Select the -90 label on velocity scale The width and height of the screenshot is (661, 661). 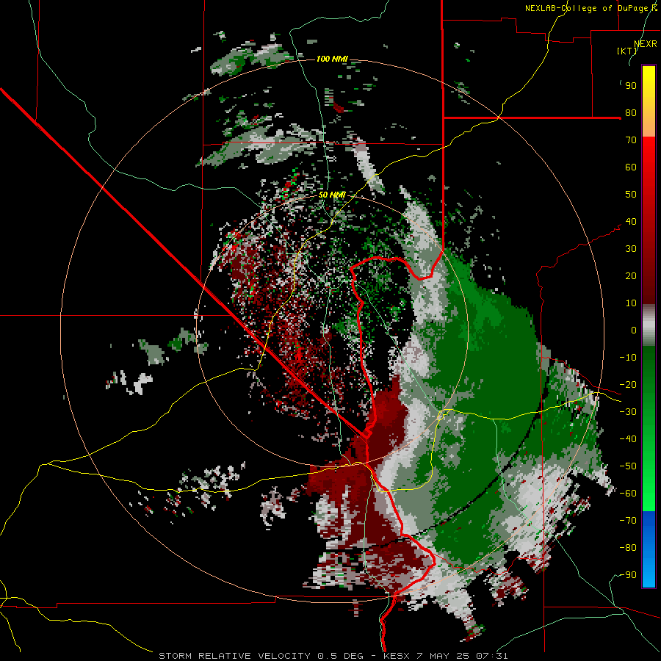coord(628,575)
